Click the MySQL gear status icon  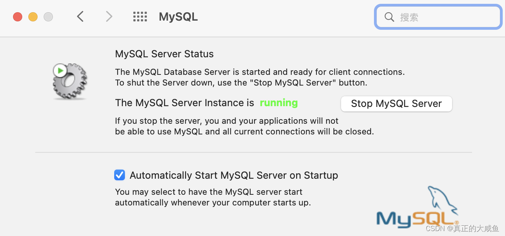pos(70,81)
